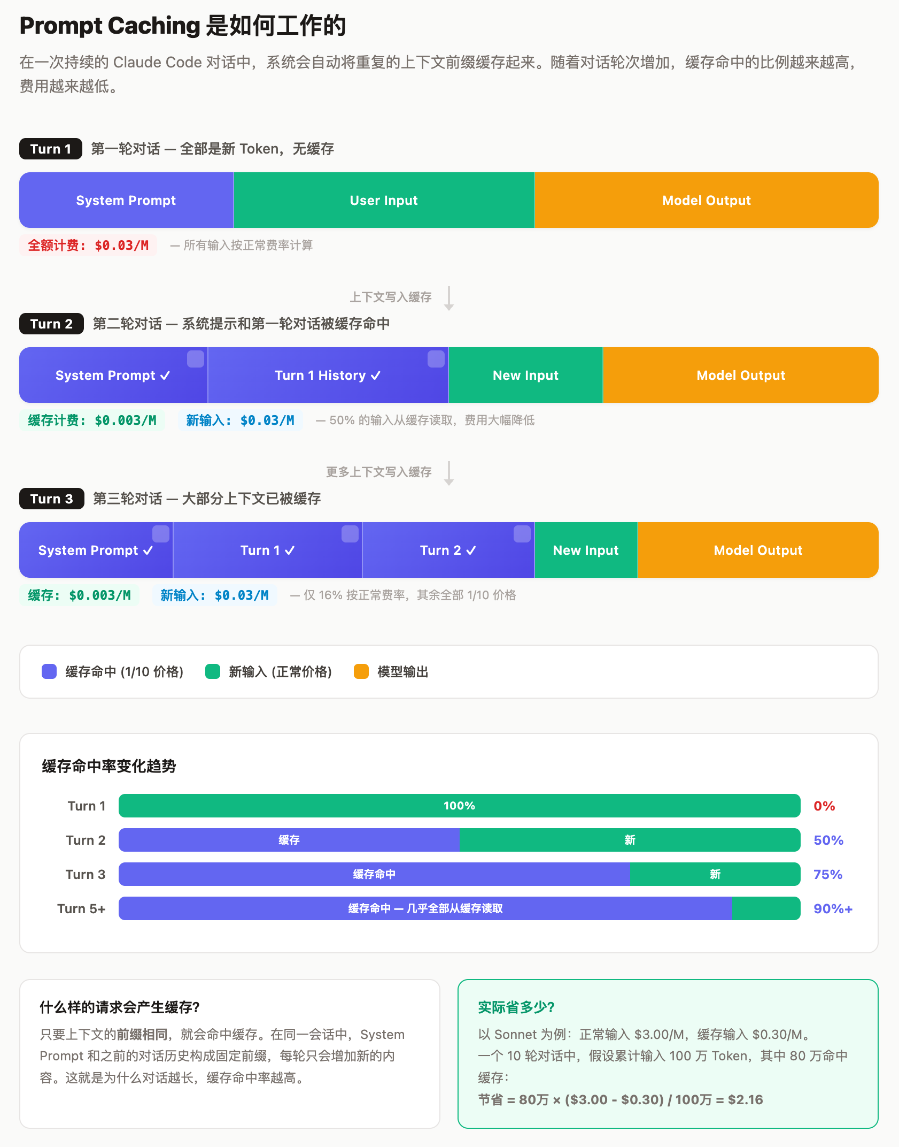Viewport: 899px width, 1147px height.
Task: Click the black Turn 1 badge
Action: point(51,149)
